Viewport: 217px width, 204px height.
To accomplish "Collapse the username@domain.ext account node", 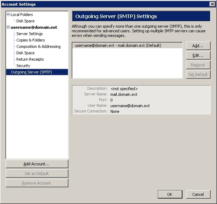I will tap(8, 27).
